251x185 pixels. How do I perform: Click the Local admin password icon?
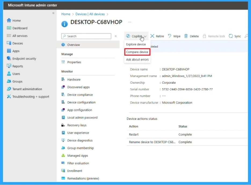pos(63,117)
